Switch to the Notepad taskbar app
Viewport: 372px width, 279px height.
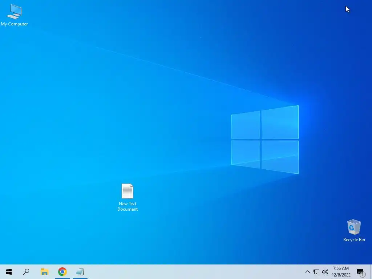[80, 272]
